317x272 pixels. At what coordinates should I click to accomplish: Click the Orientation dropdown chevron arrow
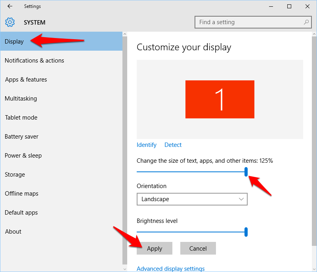pos(241,199)
